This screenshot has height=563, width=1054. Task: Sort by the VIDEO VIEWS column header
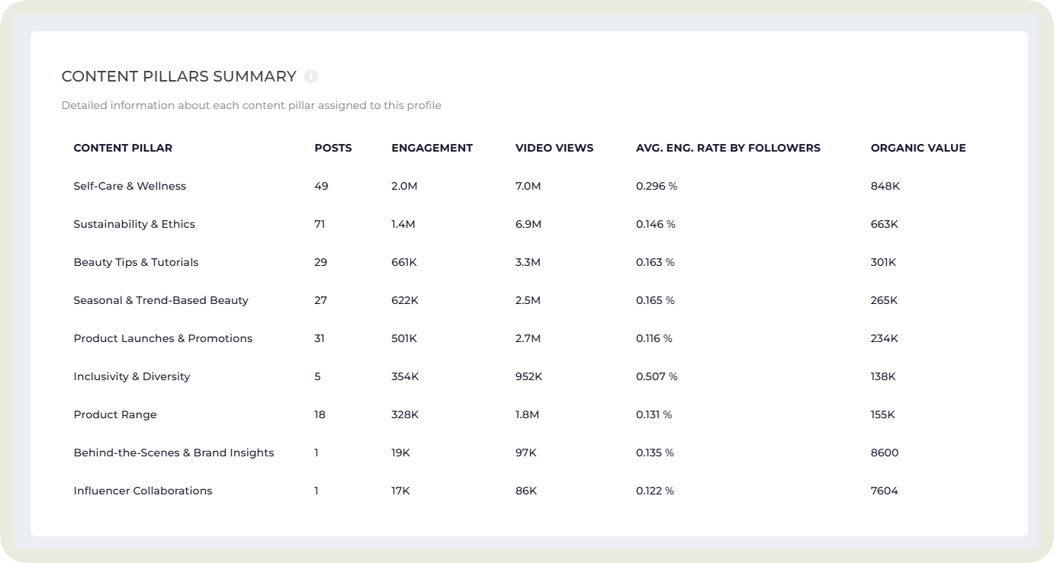pos(554,148)
